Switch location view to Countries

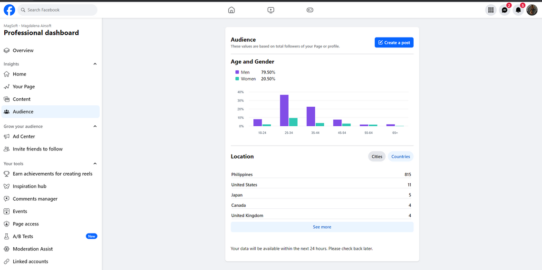[400, 157]
